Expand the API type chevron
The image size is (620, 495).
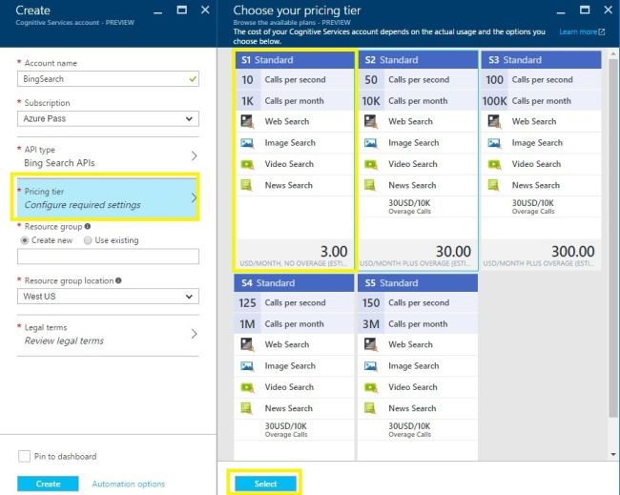click(195, 155)
